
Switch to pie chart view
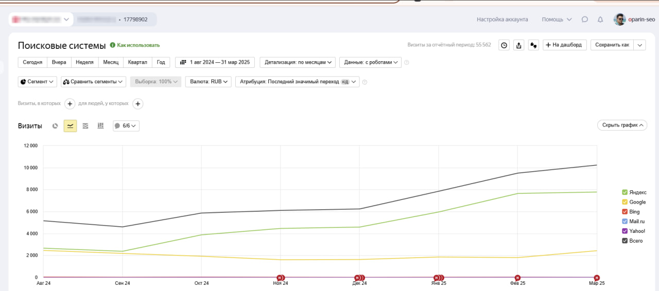(55, 126)
